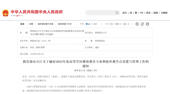
Task: Select 超大 font size
Action: click(96, 24)
